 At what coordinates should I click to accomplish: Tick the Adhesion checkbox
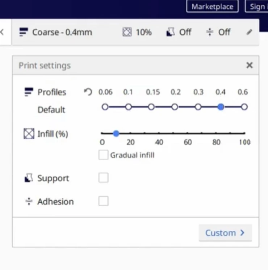(104, 201)
